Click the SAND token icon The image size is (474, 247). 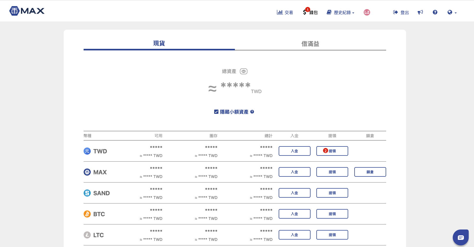(87, 193)
